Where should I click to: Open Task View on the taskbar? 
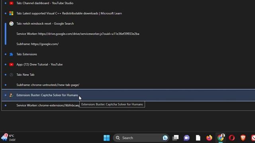click(175, 138)
